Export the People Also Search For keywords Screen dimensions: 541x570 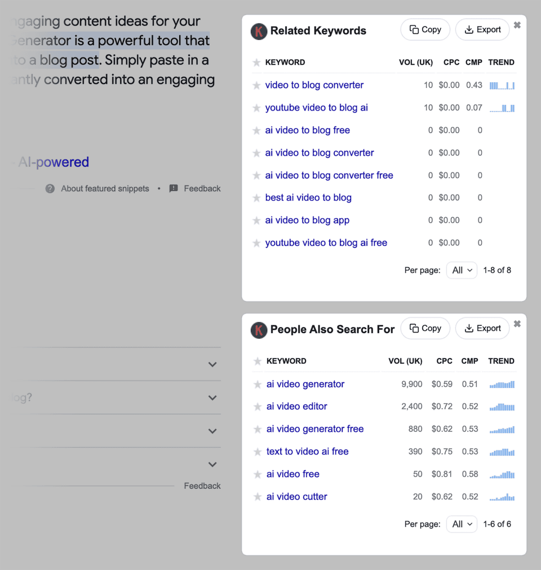(482, 329)
